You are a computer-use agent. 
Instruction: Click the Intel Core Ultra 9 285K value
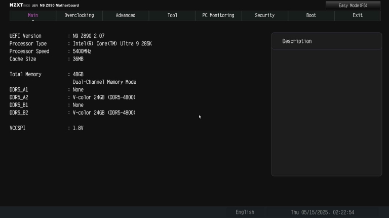pos(112,44)
